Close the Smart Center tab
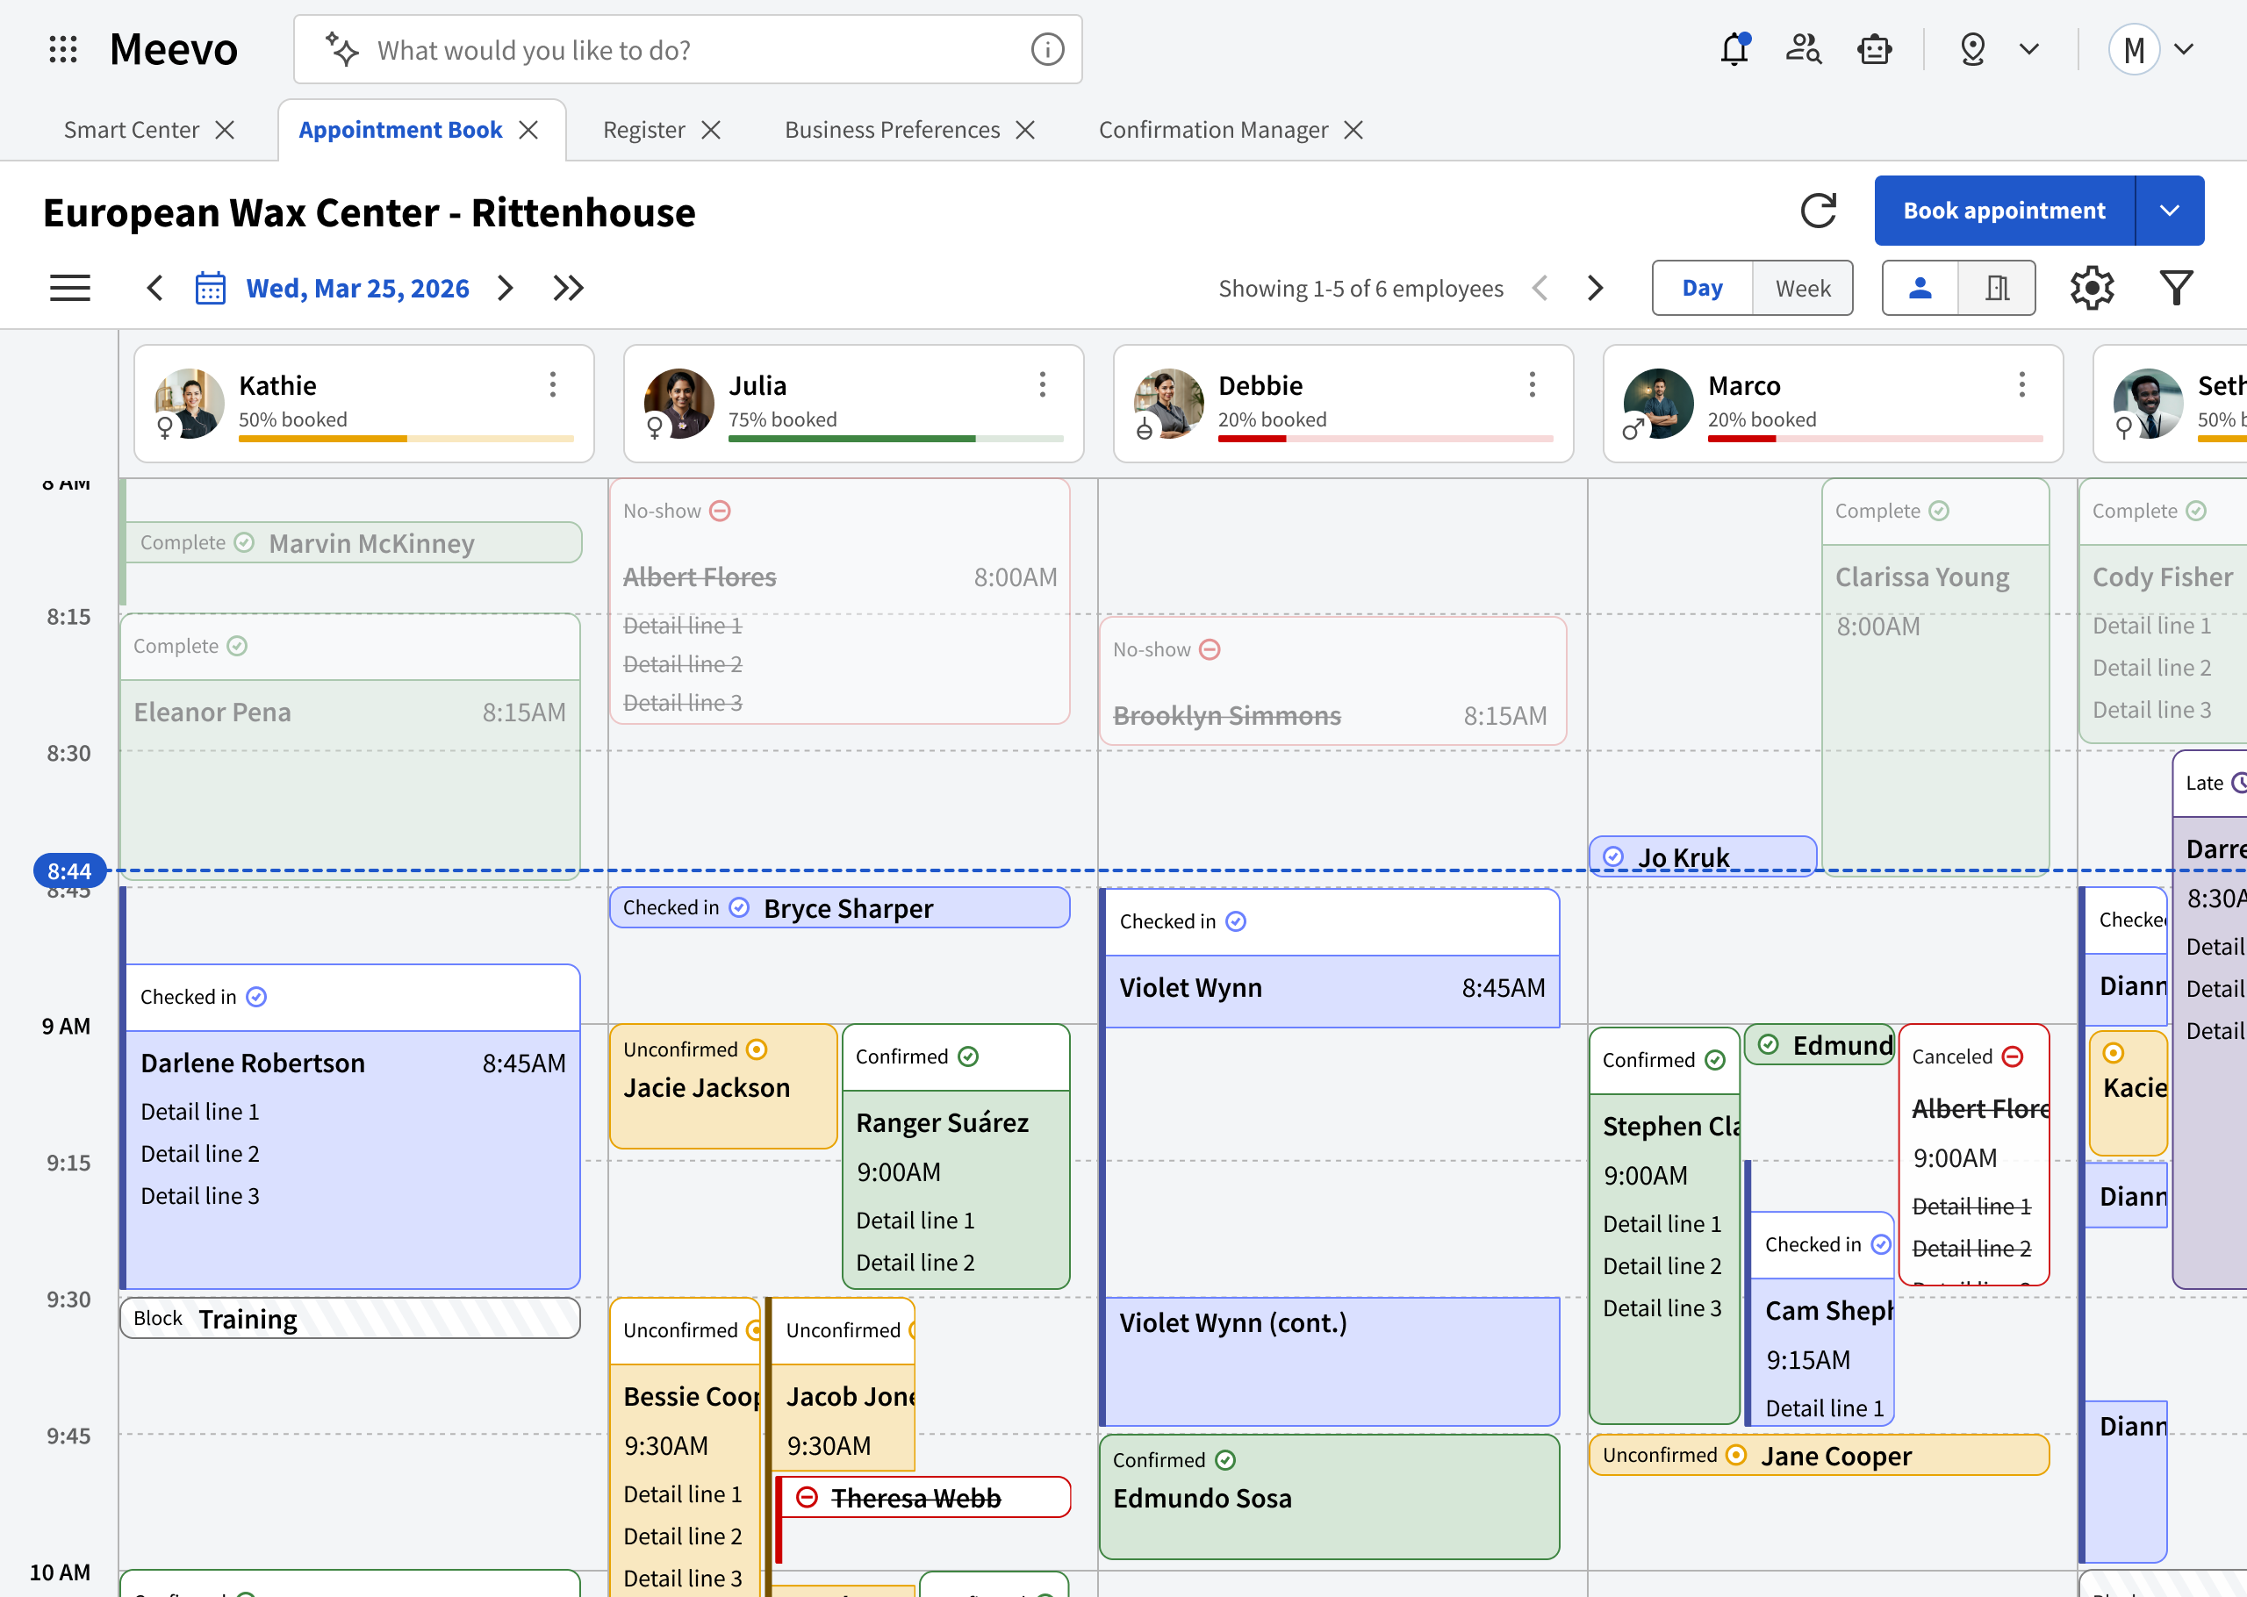The height and width of the screenshot is (1597, 2247). tap(226, 130)
